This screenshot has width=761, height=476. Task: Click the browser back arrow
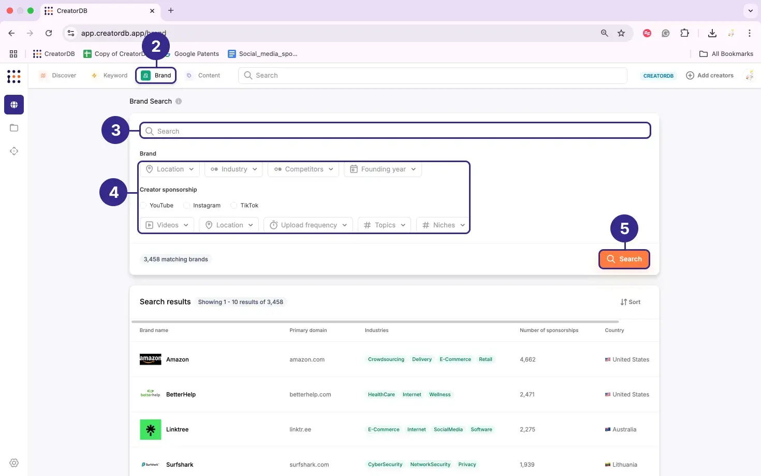11,33
